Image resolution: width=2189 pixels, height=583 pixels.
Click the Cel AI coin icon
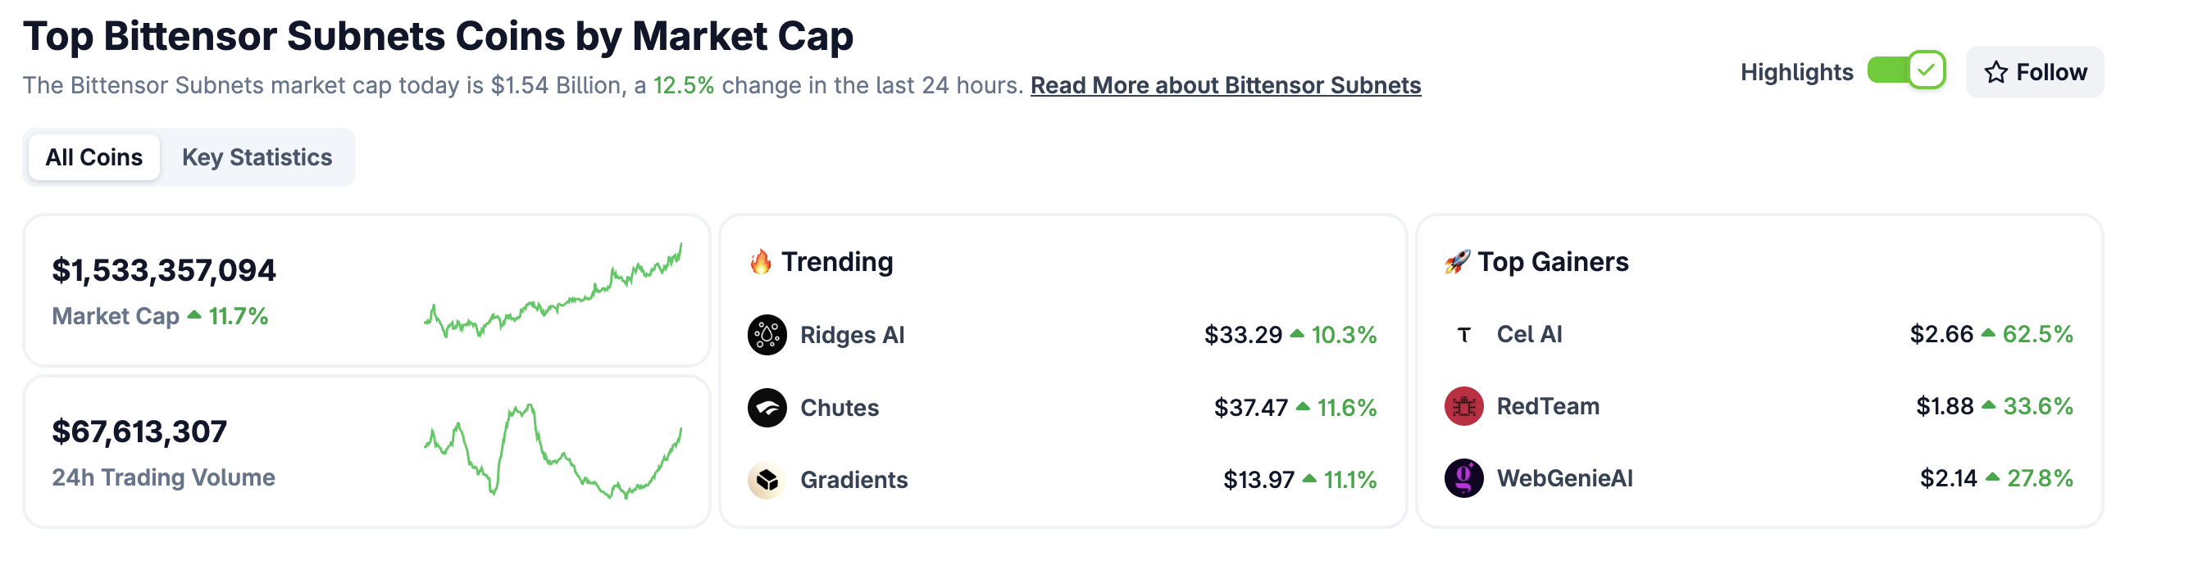[x=1463, y=334]
